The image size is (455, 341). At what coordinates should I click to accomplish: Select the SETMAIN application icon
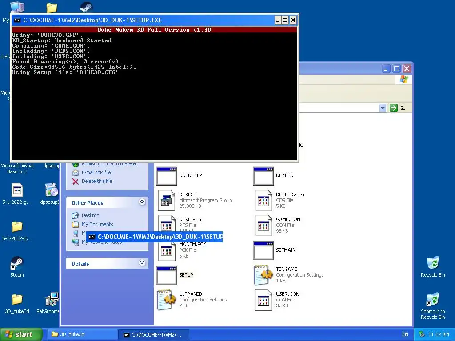(263, 250)
